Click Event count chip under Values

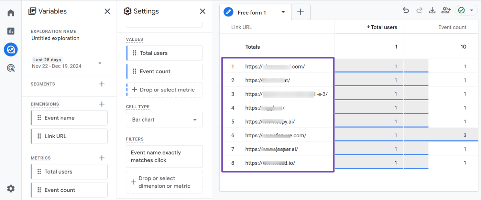coord(164,72)
